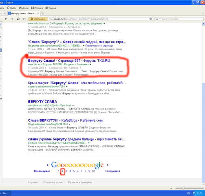This screenshot has width=205, height=196.
Task: Expand options arrow for www.info-forum.ru result
Action: click(104, 24)
